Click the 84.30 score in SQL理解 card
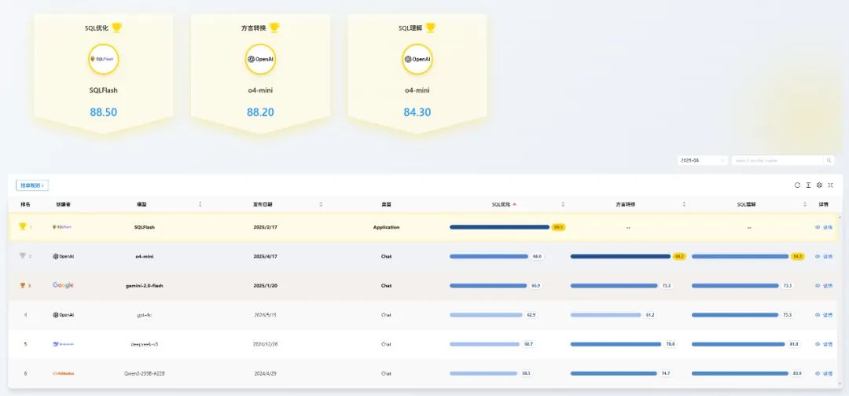 click(417, 112)
